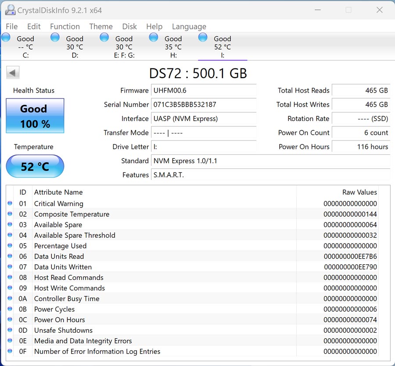Click status dot beside Unsafe Shutdowns

point(10,330)
